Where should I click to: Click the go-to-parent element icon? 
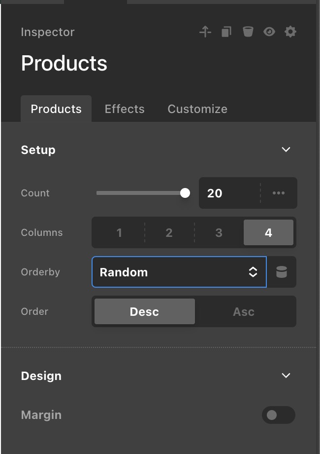click(x=205, y=32)
